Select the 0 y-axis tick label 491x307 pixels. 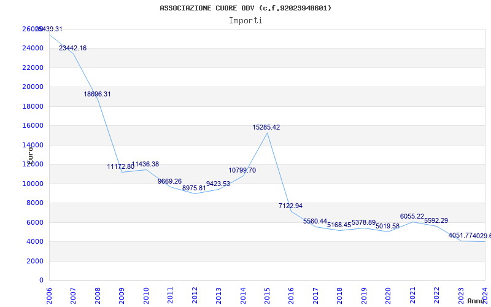pos(41,280)
